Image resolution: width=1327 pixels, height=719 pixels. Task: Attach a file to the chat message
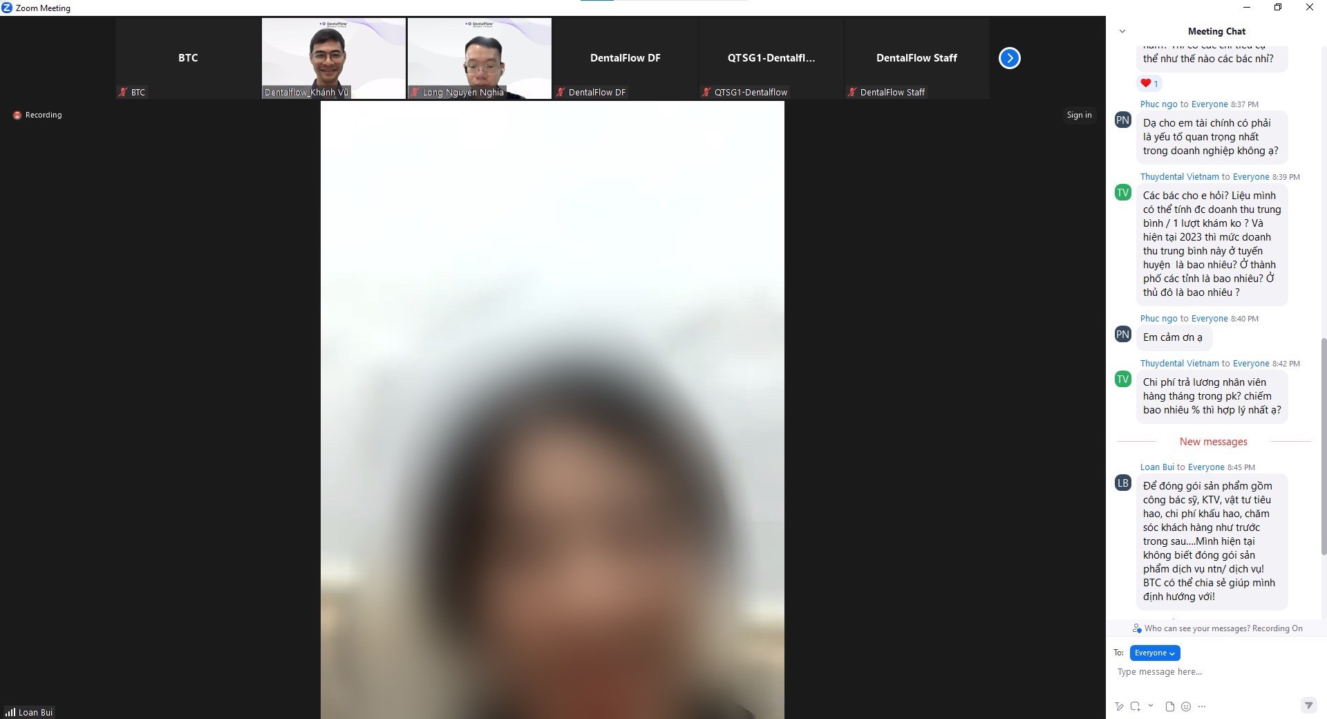point(1169,706)
